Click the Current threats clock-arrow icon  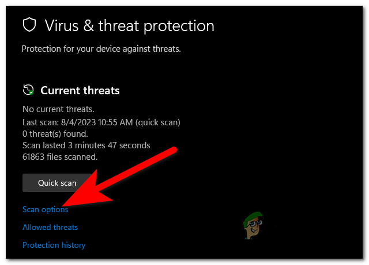(x=28, y=90)
